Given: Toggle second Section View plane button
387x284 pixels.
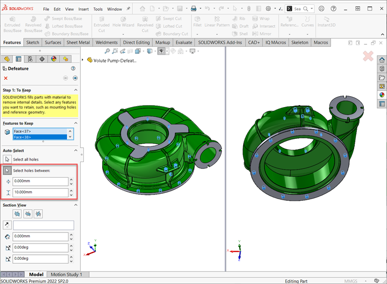Looking at the screenshot, I should point(28,214).
